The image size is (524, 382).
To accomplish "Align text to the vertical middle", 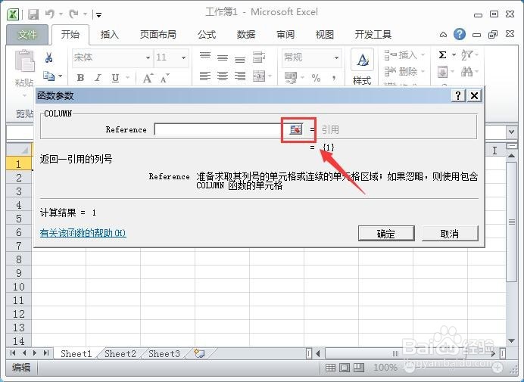I will point(222,58).
